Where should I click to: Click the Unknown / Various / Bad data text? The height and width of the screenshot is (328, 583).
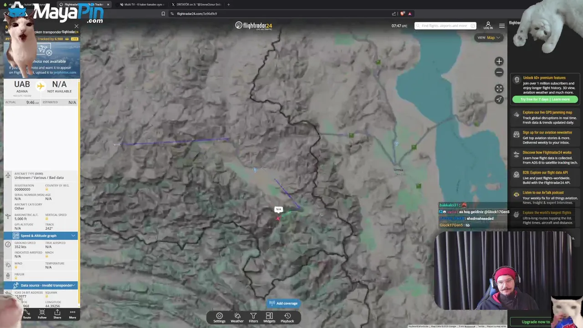(x=39, y=178)
